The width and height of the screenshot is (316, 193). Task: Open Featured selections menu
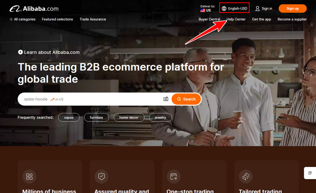click(57, 19)
